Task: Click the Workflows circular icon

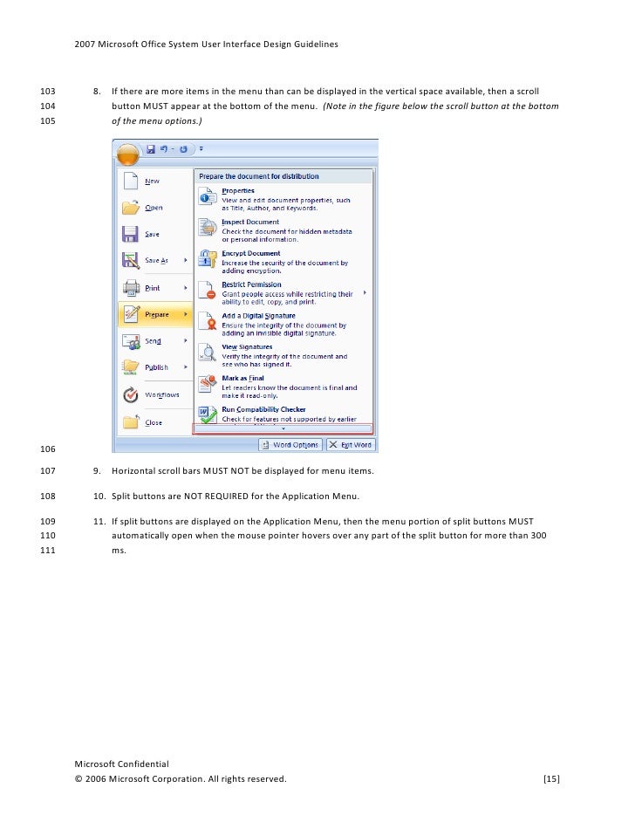Action: pos(131,394)
